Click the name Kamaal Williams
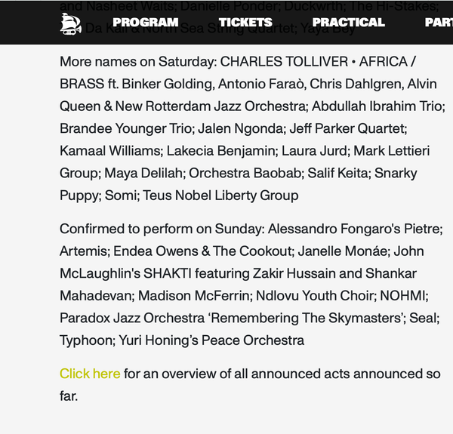453x434 pixels. coord(109,151)
